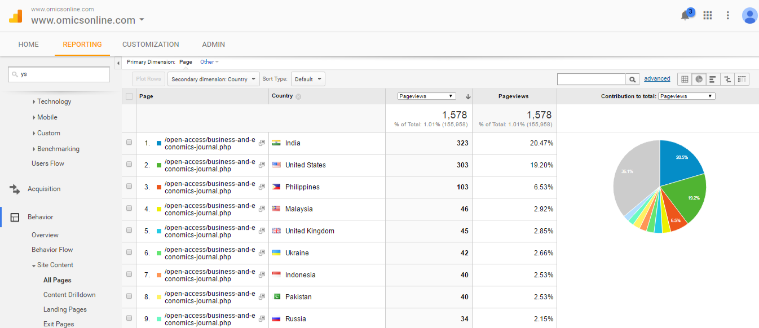The height and width of the screenshot is (328, 759).
Task: Click the green swatch in United States row
Action: (x=160, y=165)
